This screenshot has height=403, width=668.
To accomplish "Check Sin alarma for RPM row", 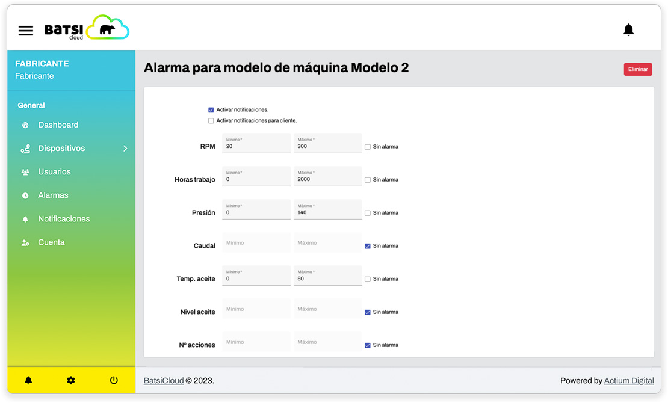I will (x=368, y=147).
